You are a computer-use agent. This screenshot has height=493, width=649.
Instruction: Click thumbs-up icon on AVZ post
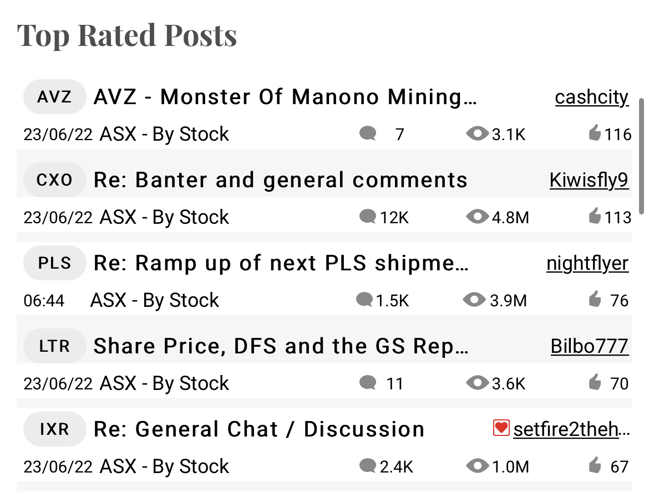[595, 133]
